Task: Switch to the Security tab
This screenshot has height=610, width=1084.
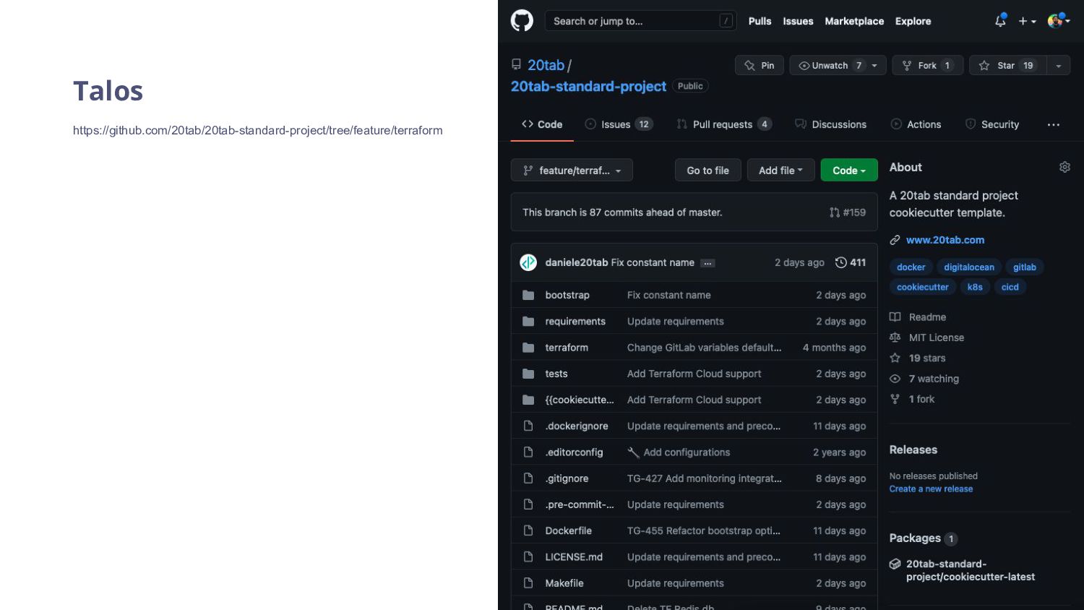Action: 992,124
